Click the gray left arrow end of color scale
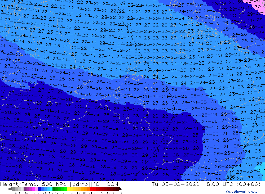 tap(10, 189)
